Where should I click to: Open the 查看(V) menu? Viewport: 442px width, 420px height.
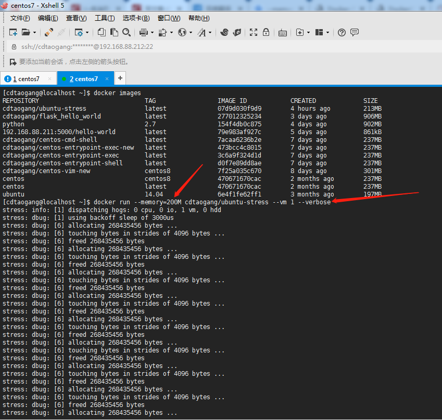(76, 18)
